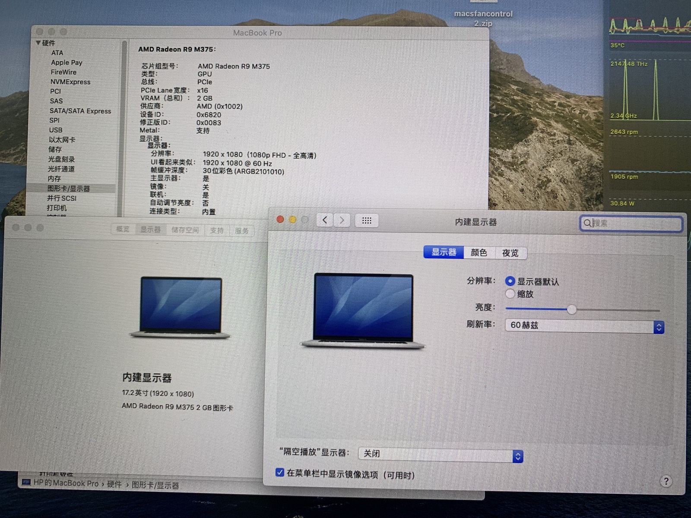Open the '隔空播放' display dropdown set to 关闭

[x=441, y=455]
